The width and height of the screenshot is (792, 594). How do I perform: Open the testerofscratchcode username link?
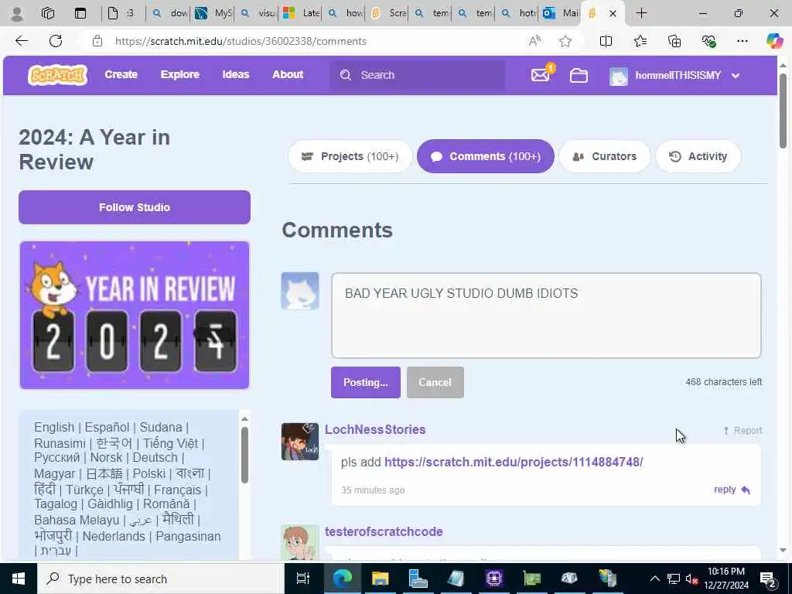coord(384,531)
